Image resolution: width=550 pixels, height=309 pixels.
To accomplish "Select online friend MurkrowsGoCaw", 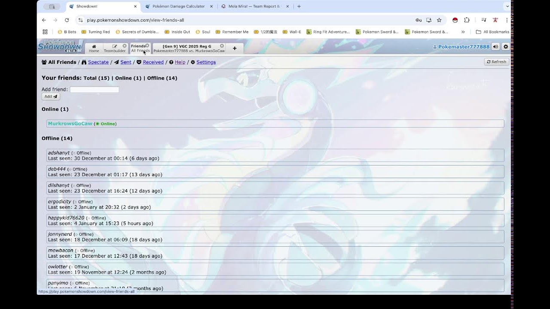I will pos(70,124).
